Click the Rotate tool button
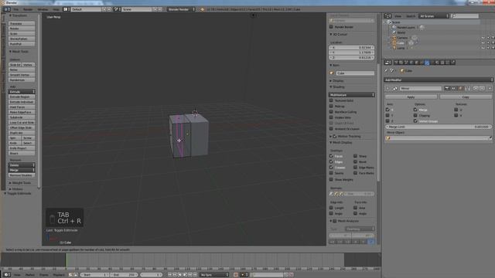Image resolution: width=495 pixels, height=278 pixels. [x=22, y=29]
